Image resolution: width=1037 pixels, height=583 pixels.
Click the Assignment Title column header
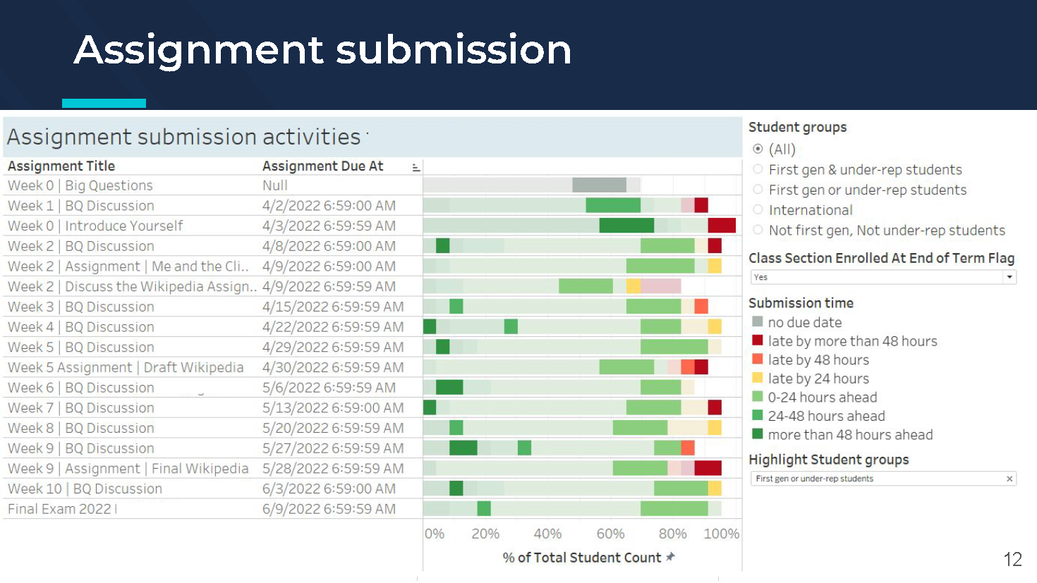click(61, 166)
